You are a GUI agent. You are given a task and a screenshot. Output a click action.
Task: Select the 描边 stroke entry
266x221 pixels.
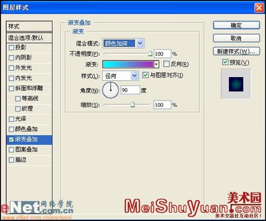point(29,160)
